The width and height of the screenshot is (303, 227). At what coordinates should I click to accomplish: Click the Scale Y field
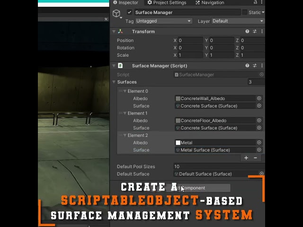222,55
